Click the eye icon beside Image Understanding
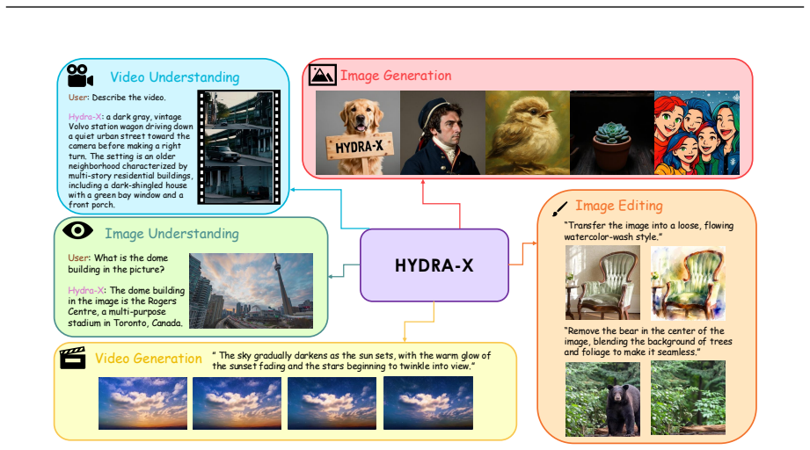 77,230
